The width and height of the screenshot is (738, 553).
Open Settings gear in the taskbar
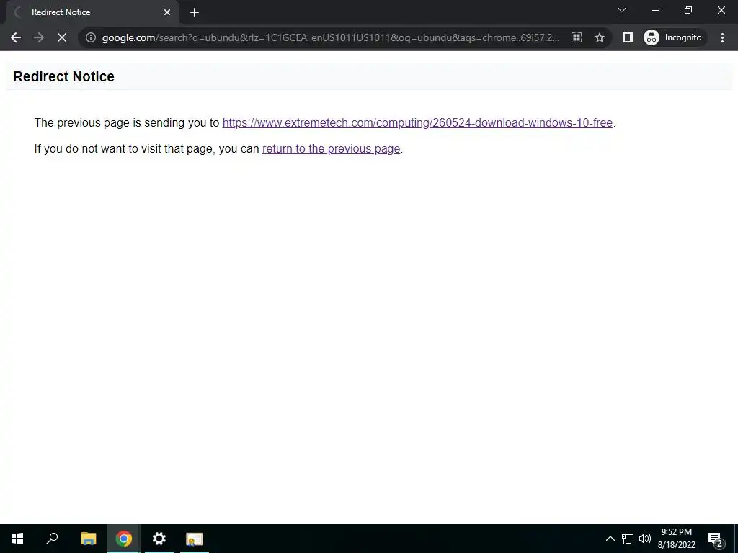pos(159,539)
